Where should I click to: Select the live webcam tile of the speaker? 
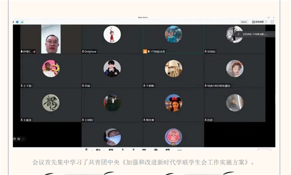[x=51, y=39]
